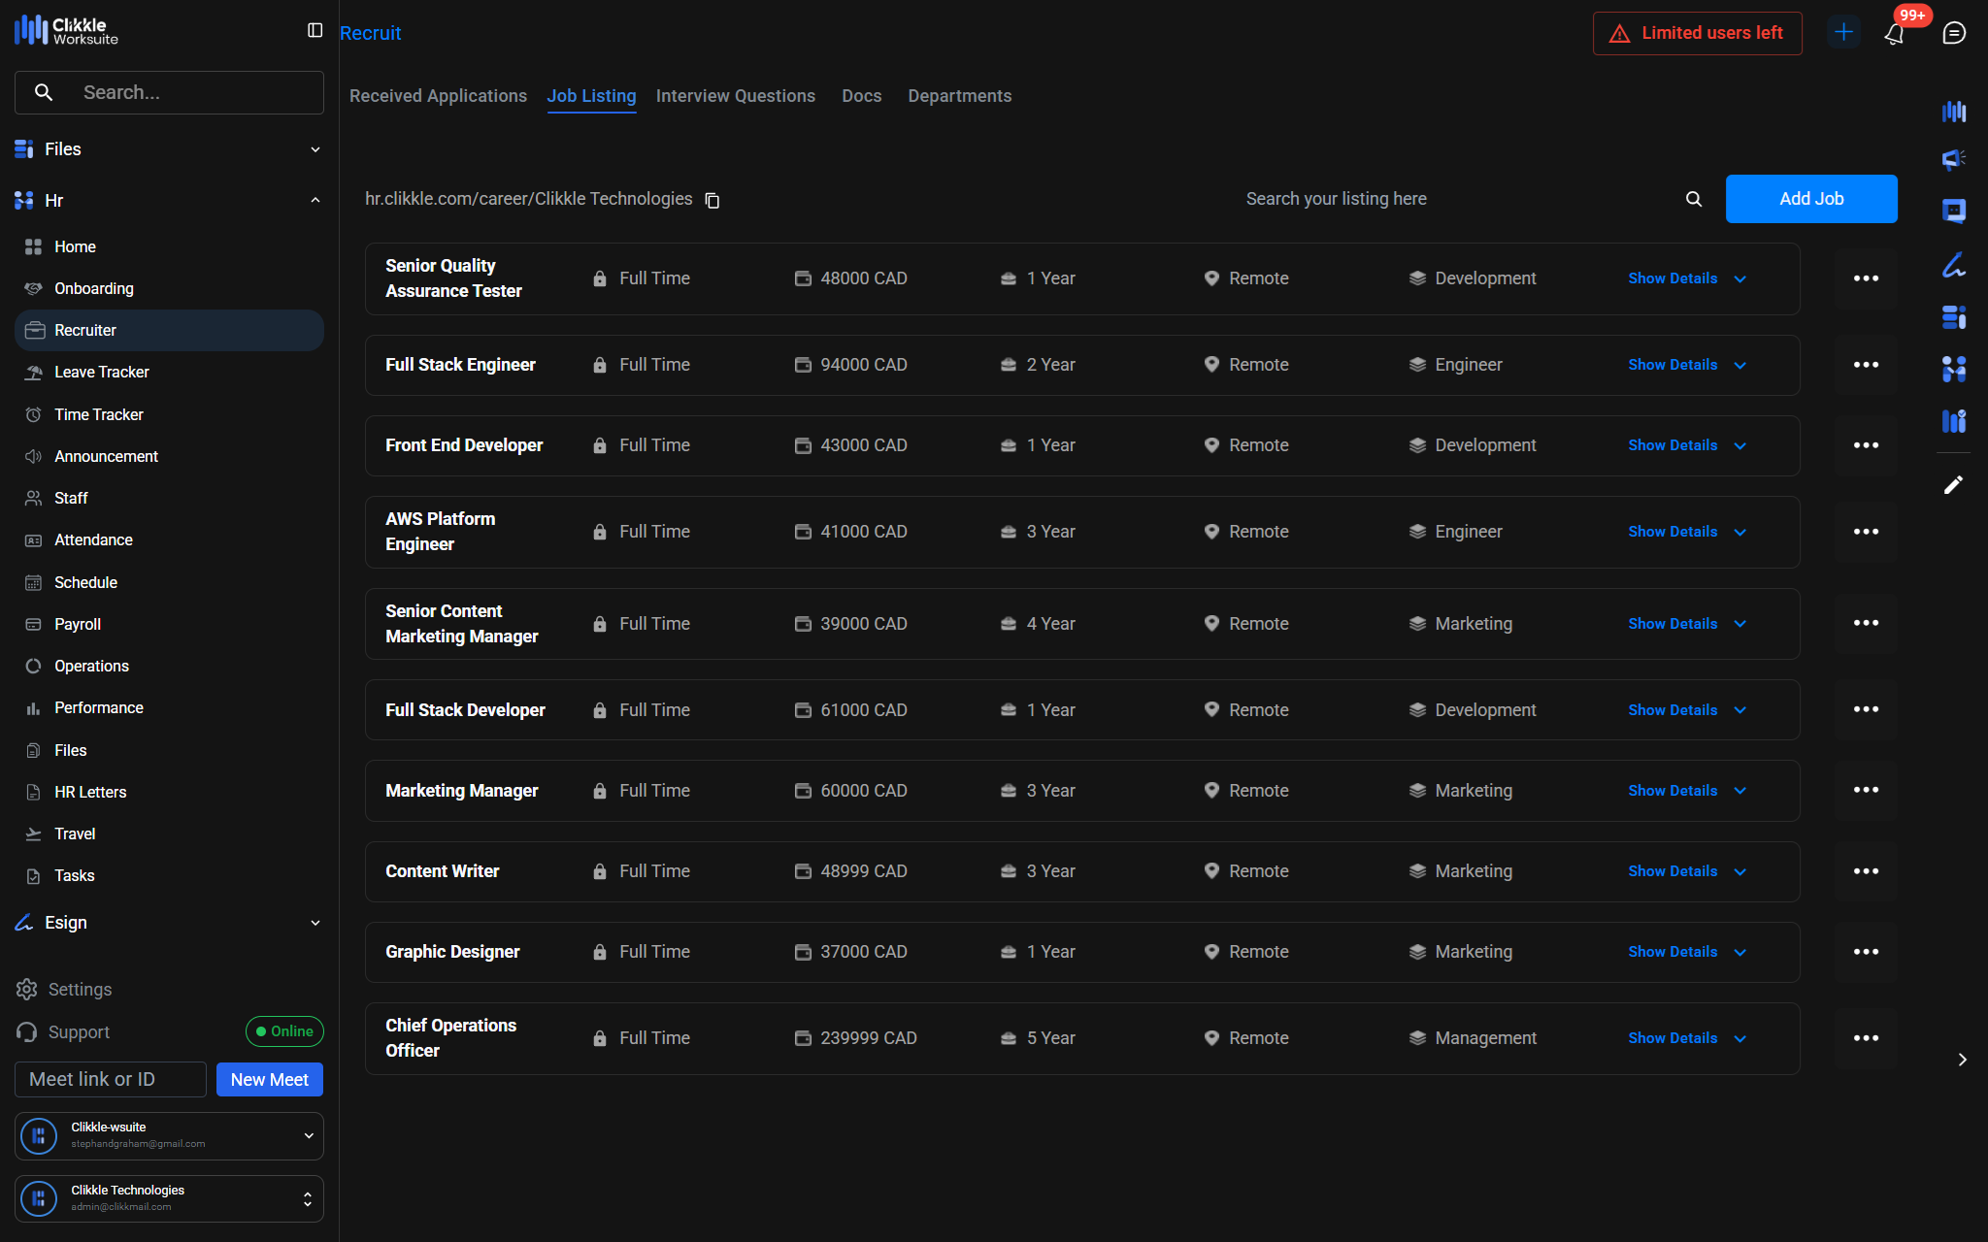Toggle the Online support status badge

pos(284,1031)
